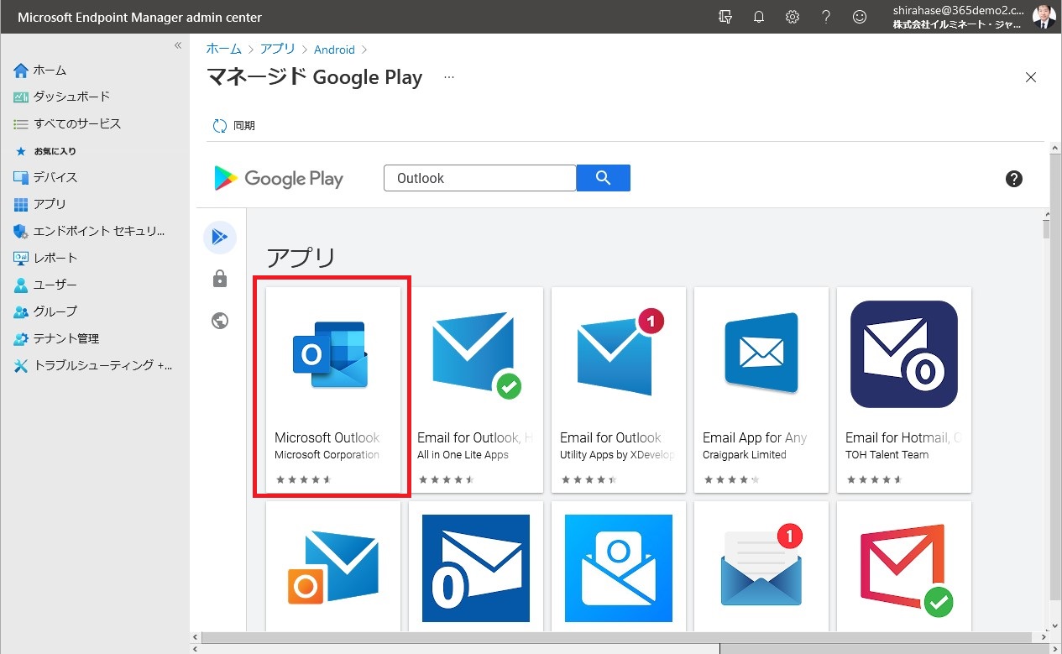Open the settings gear in the header
This screenshot has width=1062, height=654.
(793, 17)
